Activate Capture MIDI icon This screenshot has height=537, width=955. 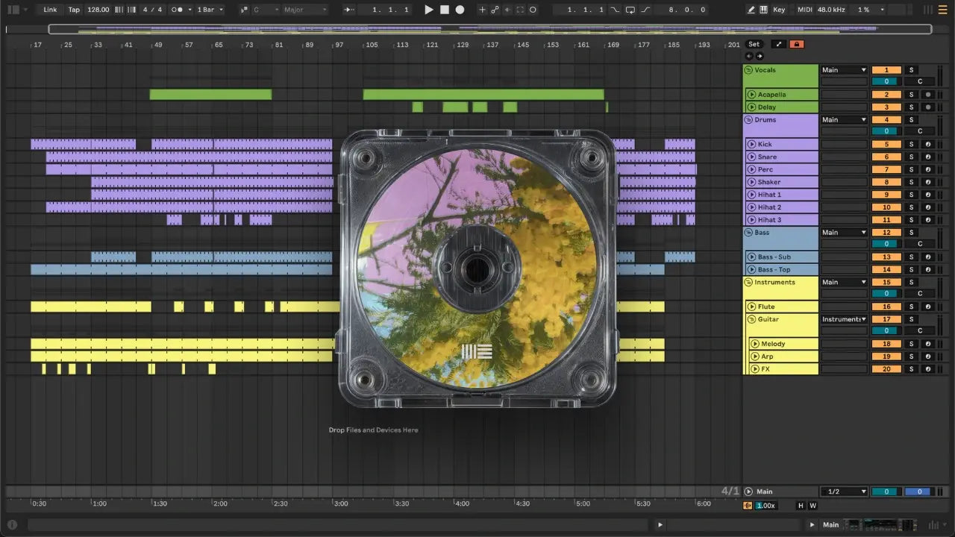pos(520,10)
